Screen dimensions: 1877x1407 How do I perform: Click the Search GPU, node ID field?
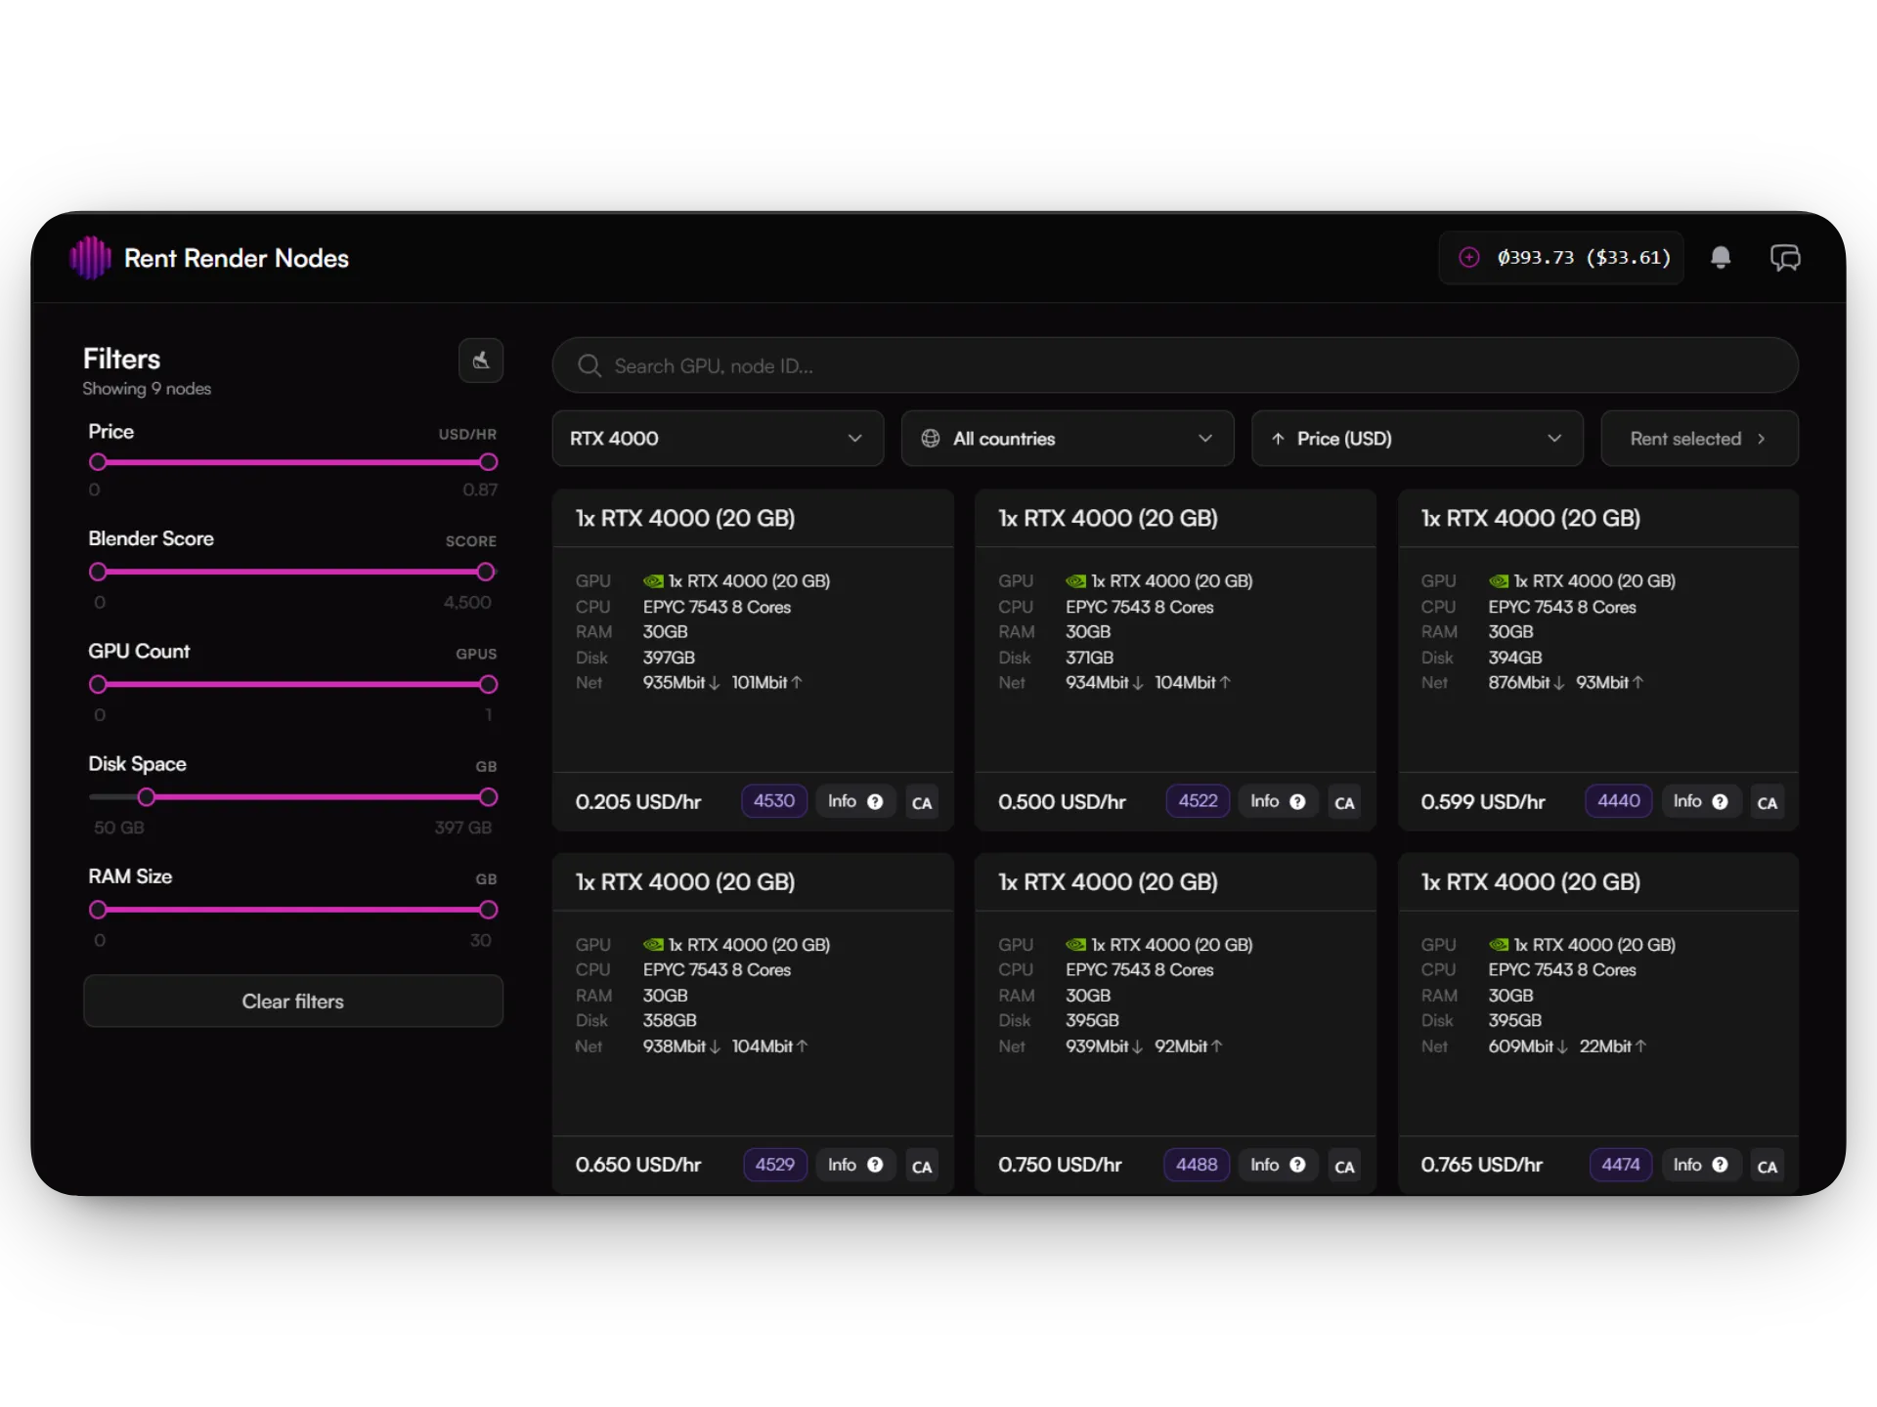click(x=1175, y=366)
